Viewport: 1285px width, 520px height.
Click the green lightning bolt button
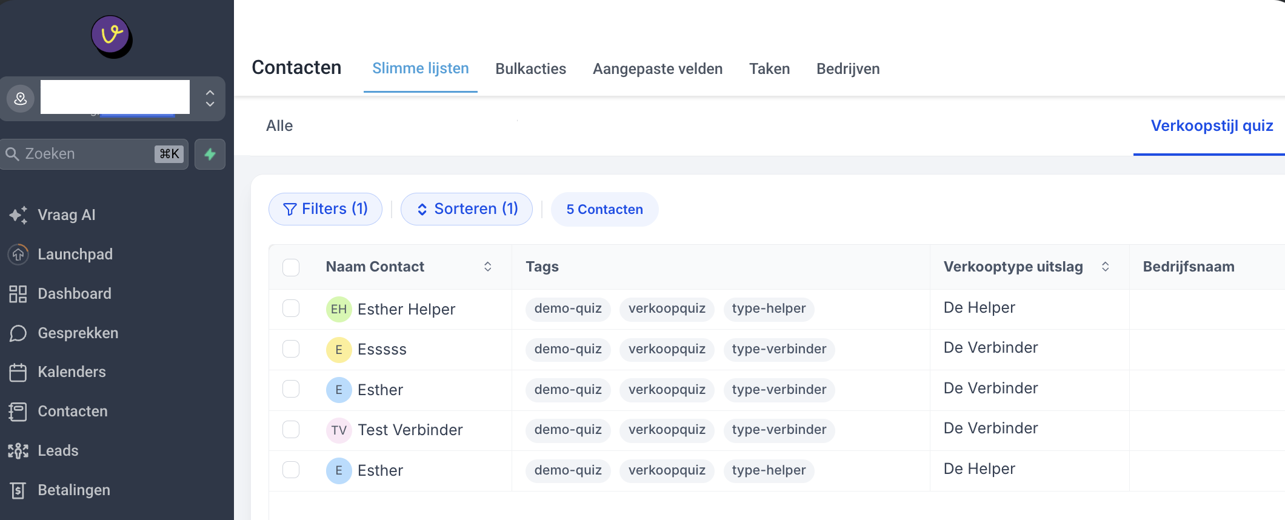coord(210,154)
